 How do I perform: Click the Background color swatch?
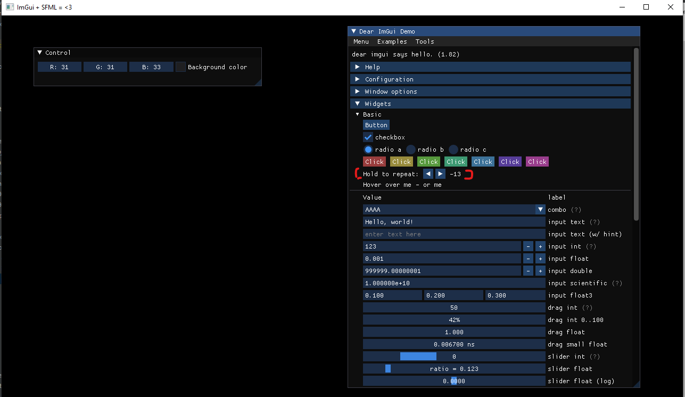coord(181,67)
